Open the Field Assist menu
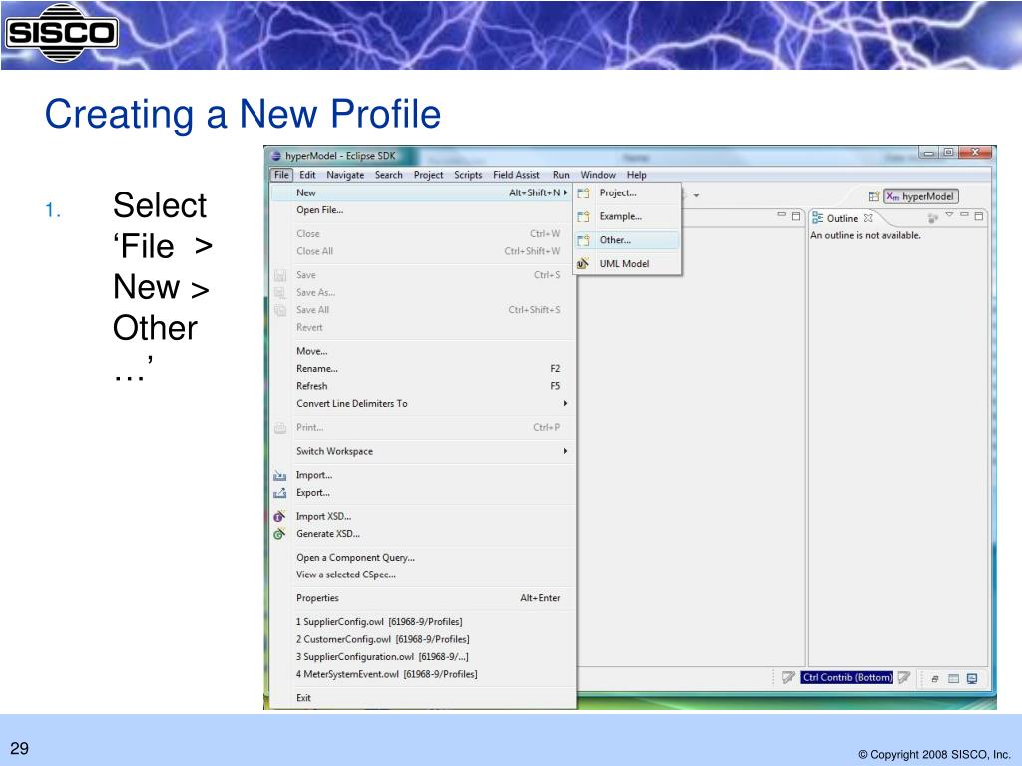The width and height of the screenshot is (1022, 766). coord(516,175)
